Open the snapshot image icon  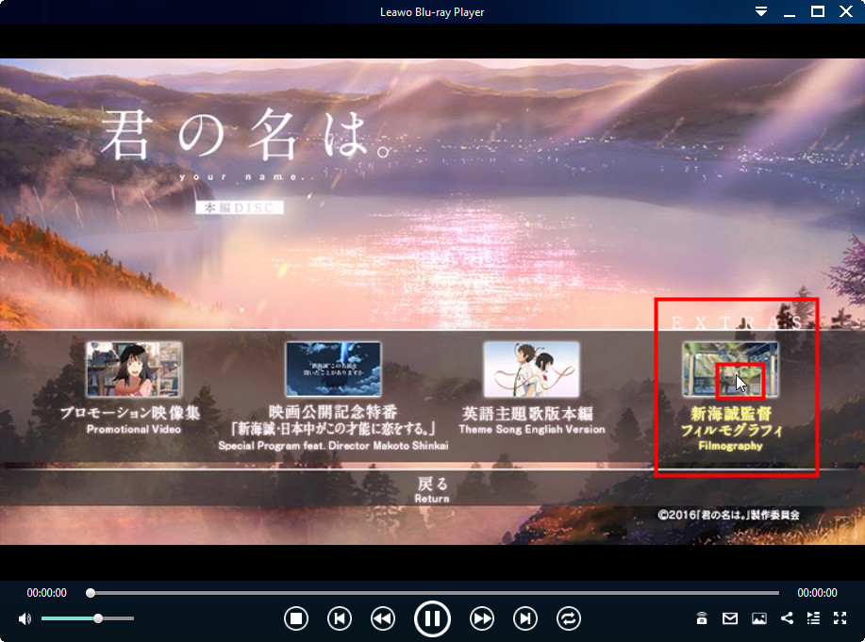(759, 618)
